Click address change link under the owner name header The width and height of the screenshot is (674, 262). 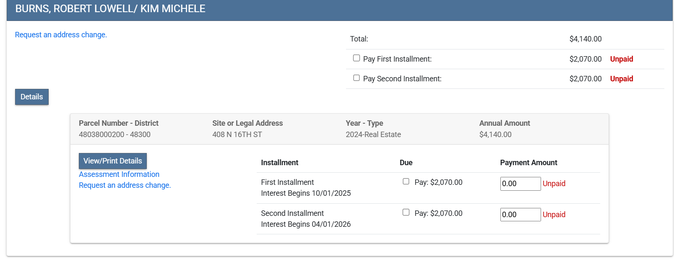coord(61,35)
